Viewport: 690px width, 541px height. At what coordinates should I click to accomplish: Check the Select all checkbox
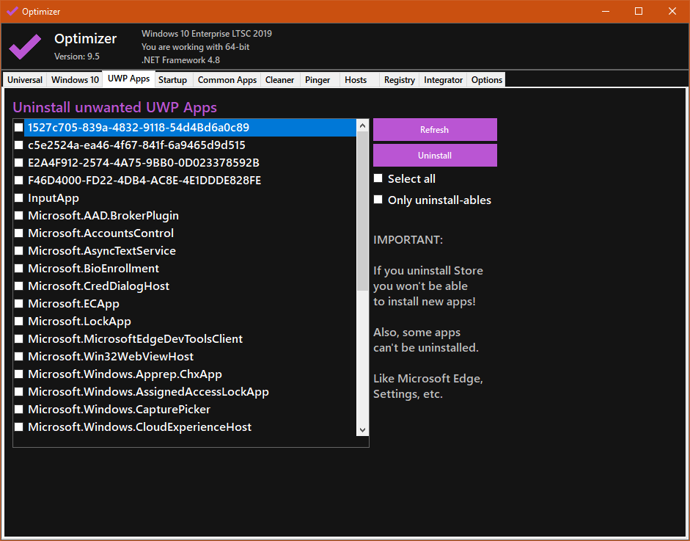(x=378, y=178)
